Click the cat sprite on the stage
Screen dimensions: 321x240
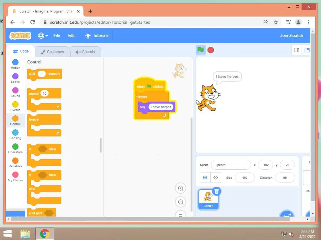(208, 98)
